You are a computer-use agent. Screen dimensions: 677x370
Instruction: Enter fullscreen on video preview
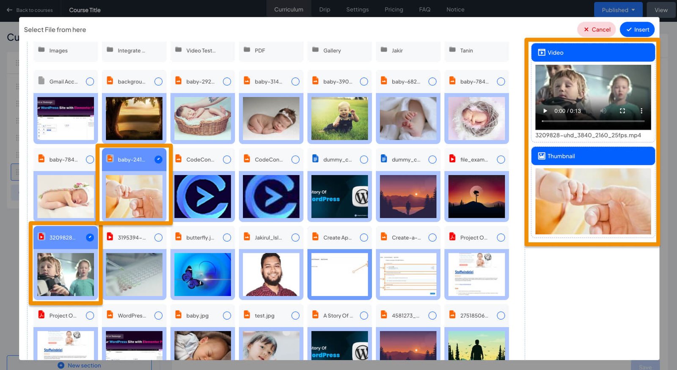622,111
